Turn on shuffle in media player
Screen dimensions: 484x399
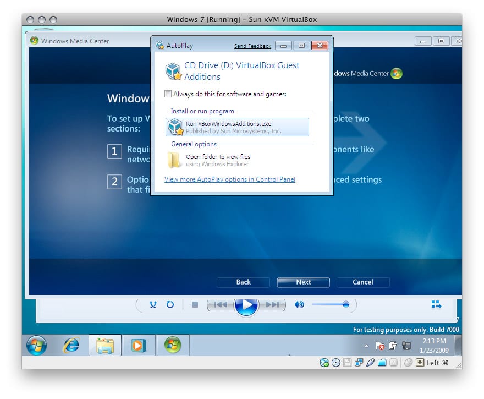tap(153, 305)
